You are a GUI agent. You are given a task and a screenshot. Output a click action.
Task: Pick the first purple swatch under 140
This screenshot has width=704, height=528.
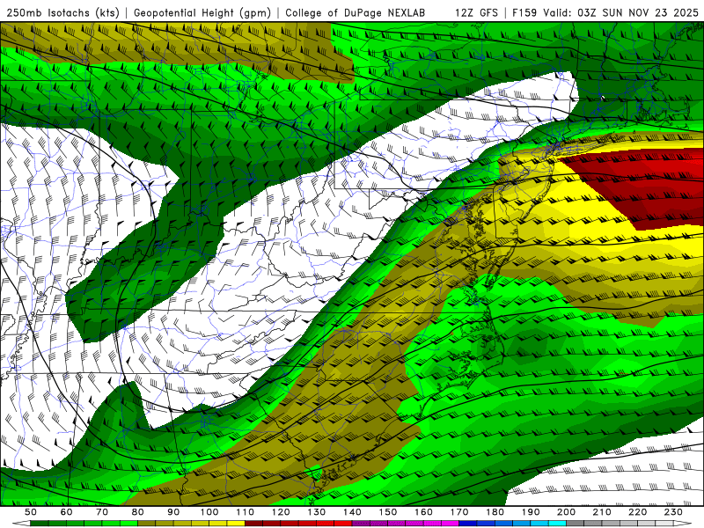[x=361, y=523]
